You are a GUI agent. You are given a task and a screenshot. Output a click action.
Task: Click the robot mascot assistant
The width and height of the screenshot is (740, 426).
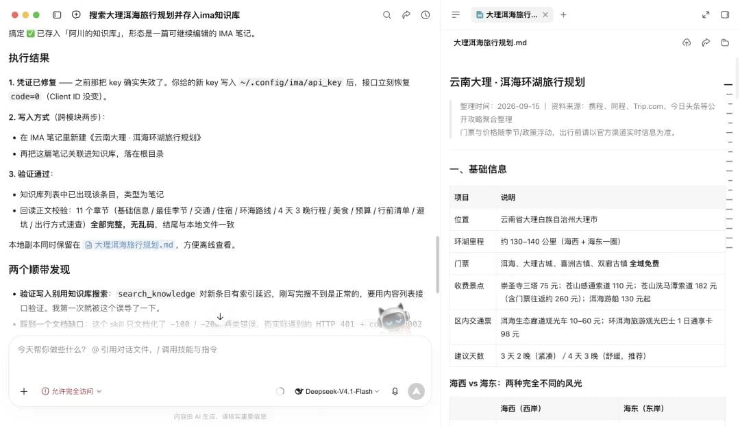pos(393,318)
